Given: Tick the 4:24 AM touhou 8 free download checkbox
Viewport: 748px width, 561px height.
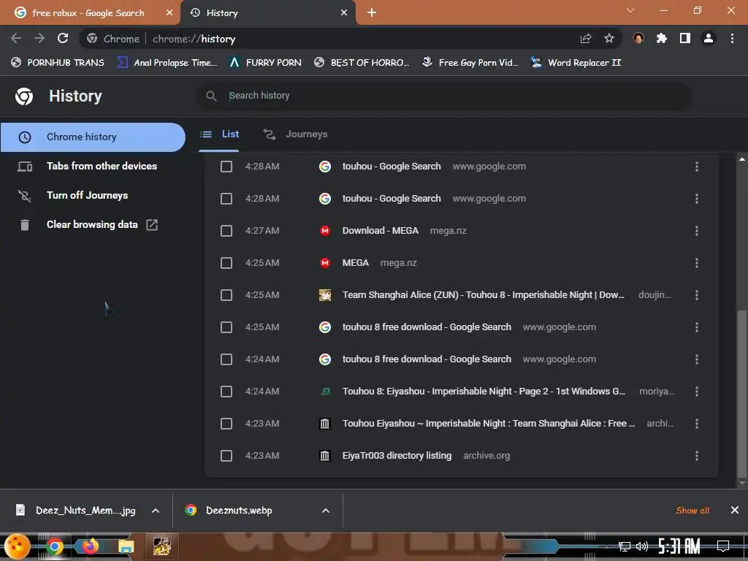Looking at the screenshot, I should (226, 359).
